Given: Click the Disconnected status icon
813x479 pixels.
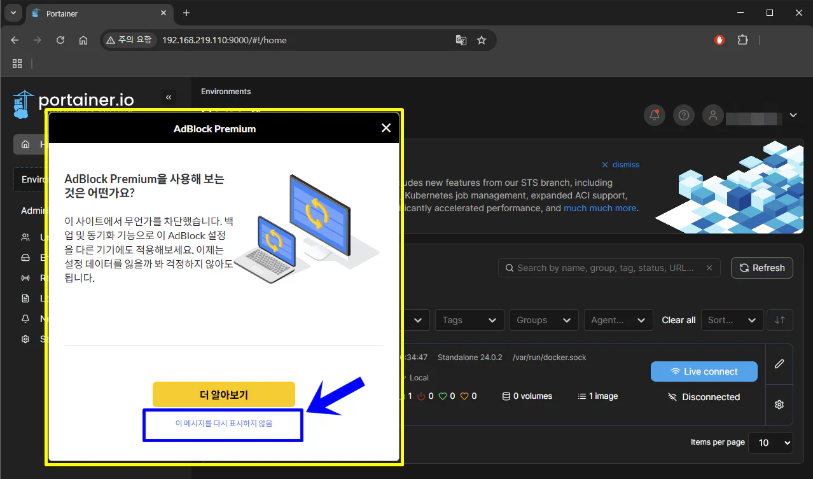Looking at the screenshot, I should pos(672,397).
